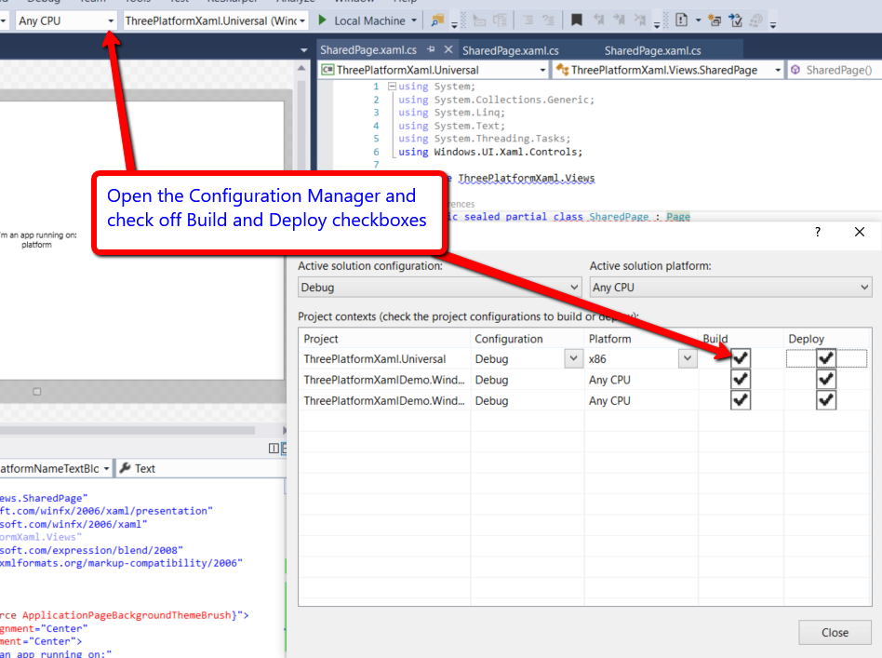
Task: Click the green Start debugging play icon
Action: click(x=323, y=20)
